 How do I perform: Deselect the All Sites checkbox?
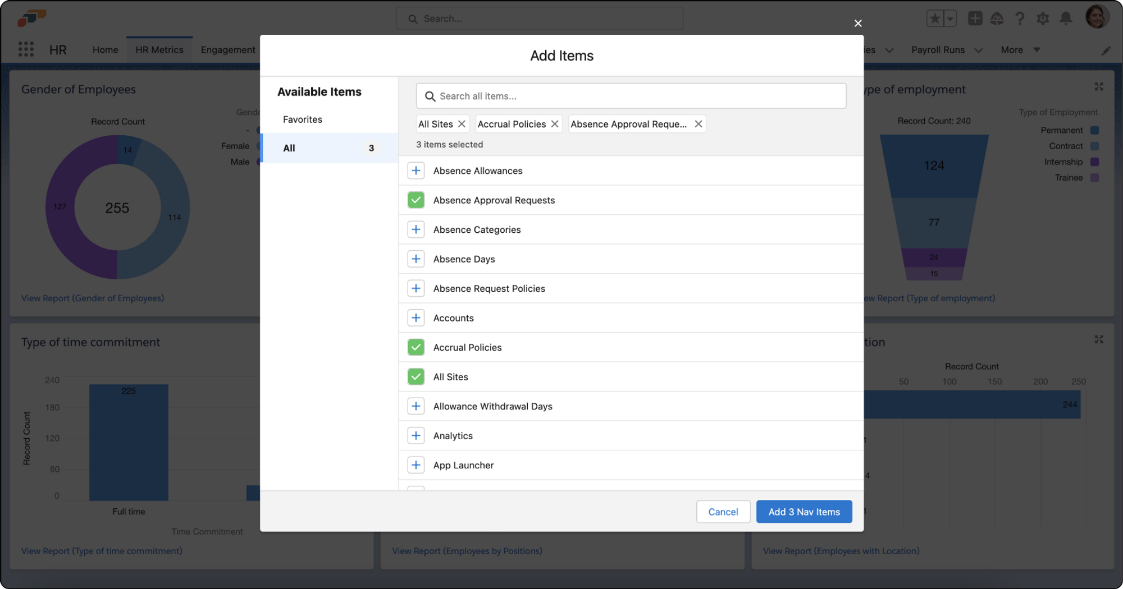pyautogui.click(x=416, y=376)
